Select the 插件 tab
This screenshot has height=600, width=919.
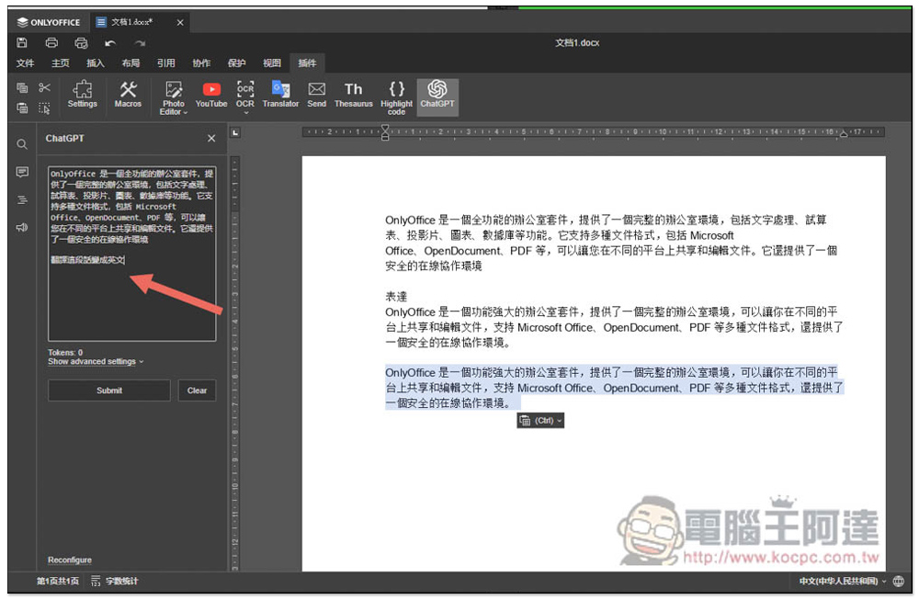pyautogui.click(x=307, y=62)
